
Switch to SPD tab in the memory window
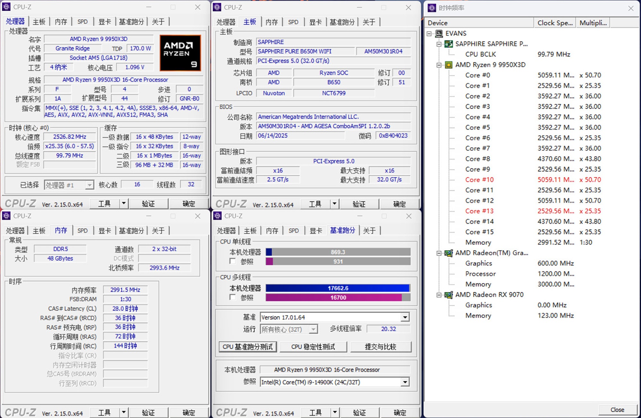(x=82, y=231)
